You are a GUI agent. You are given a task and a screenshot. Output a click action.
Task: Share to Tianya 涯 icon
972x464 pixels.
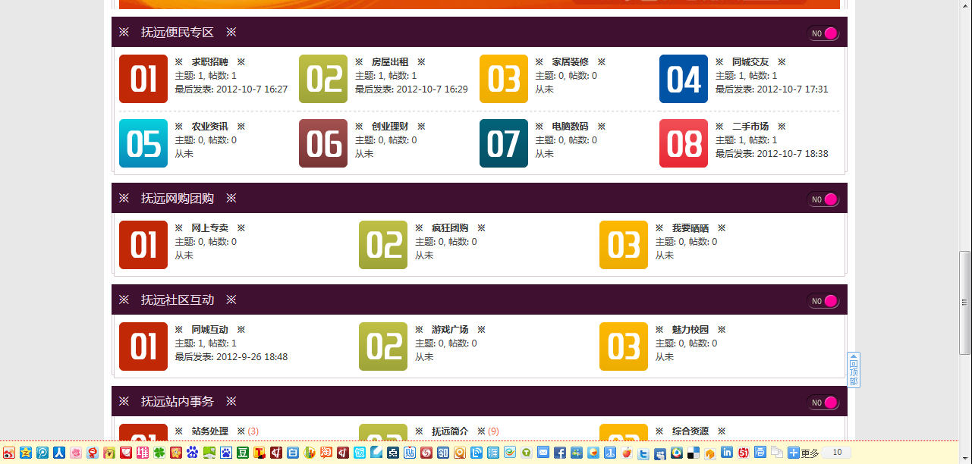(493, 453)
